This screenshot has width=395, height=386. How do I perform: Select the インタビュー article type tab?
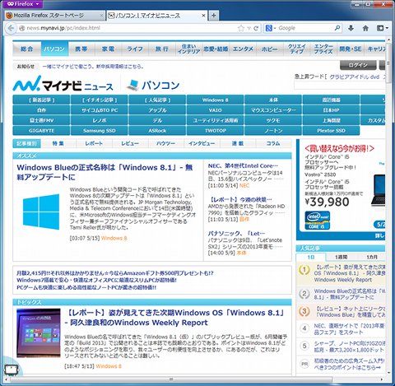point(202,143)
